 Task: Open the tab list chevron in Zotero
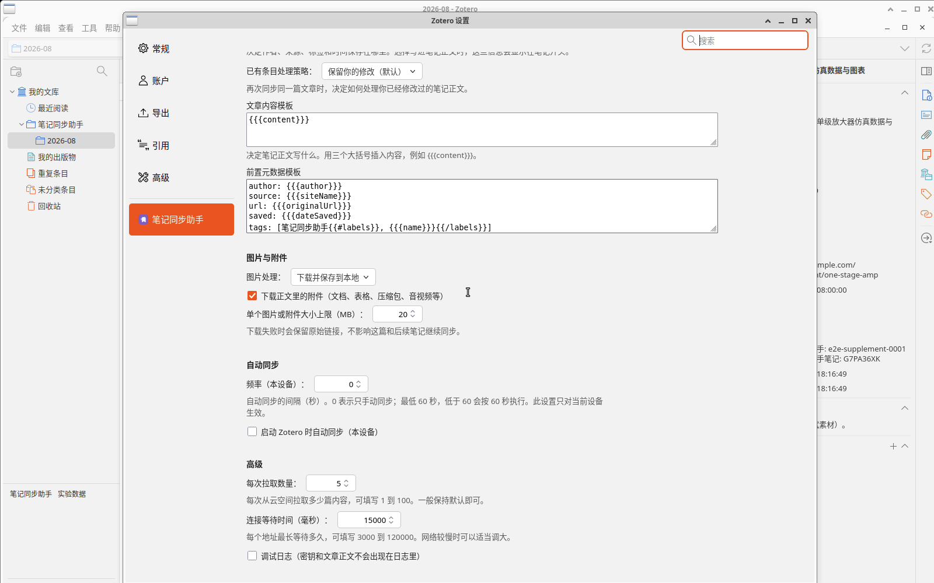point(905,48)
